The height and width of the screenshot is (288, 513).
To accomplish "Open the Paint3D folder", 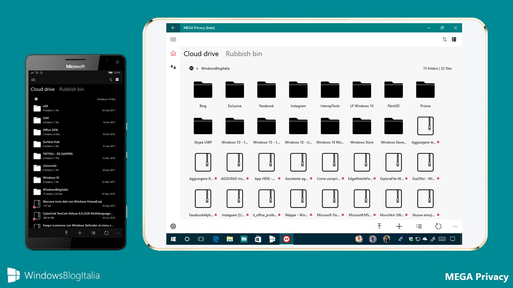I will 394,94.
